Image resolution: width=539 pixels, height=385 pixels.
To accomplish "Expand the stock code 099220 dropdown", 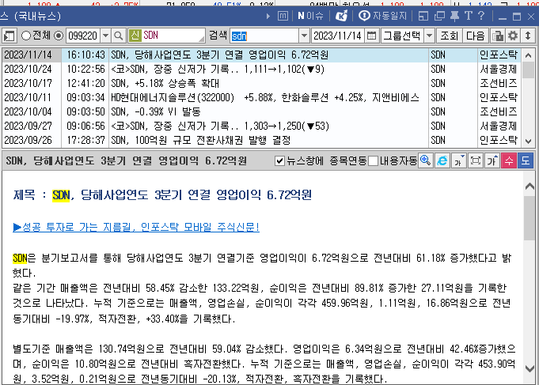I will (106, 36).
